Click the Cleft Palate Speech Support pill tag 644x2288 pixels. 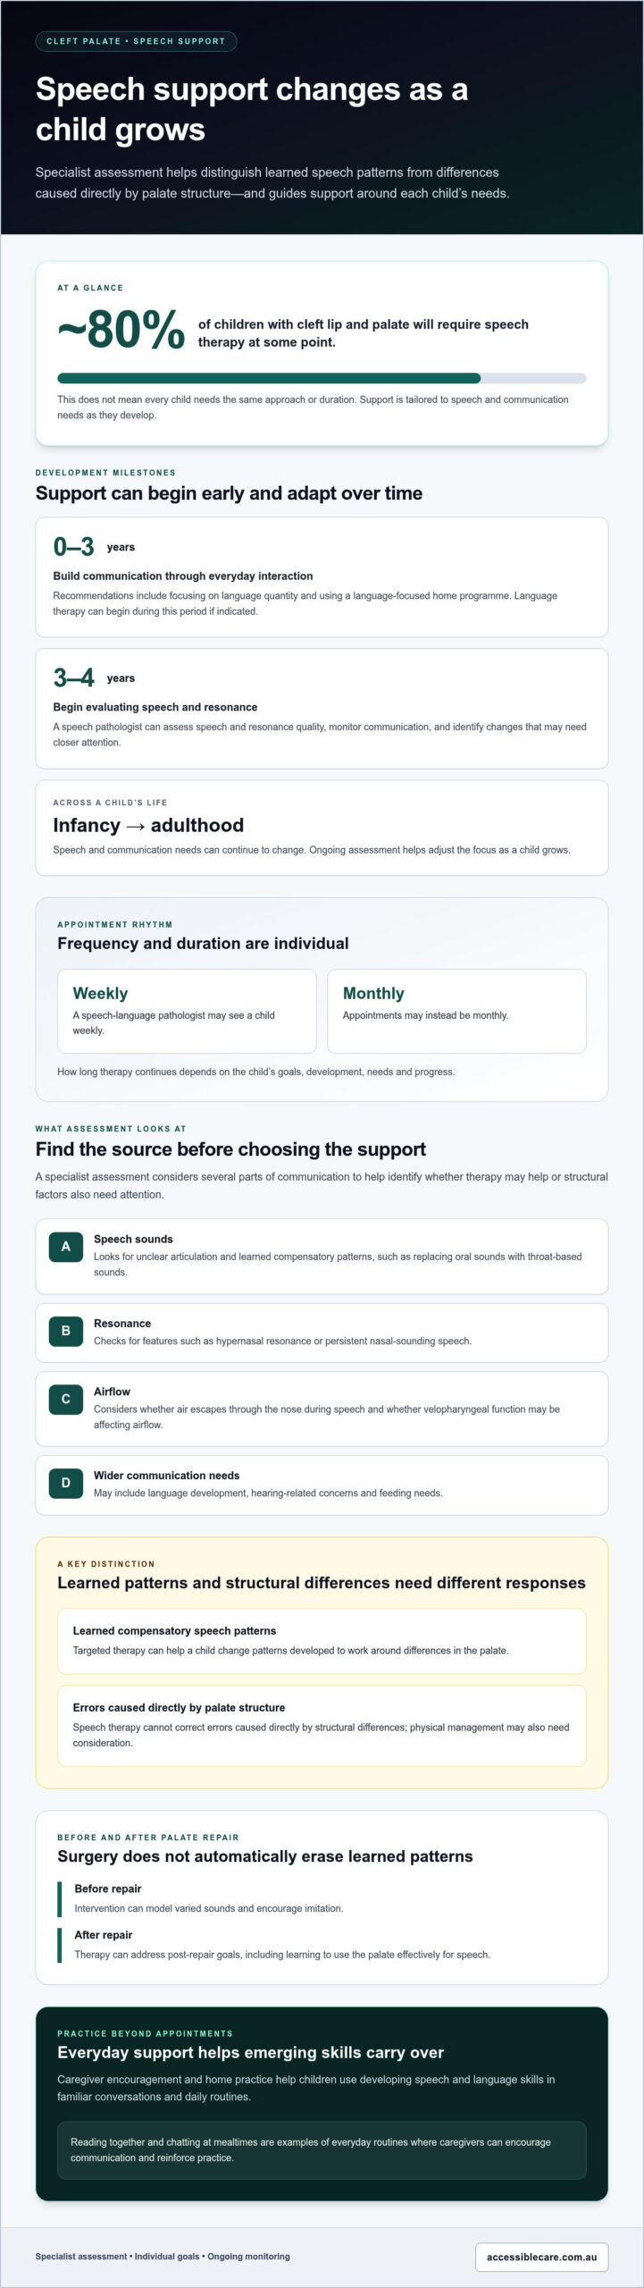tap(136, 41)
